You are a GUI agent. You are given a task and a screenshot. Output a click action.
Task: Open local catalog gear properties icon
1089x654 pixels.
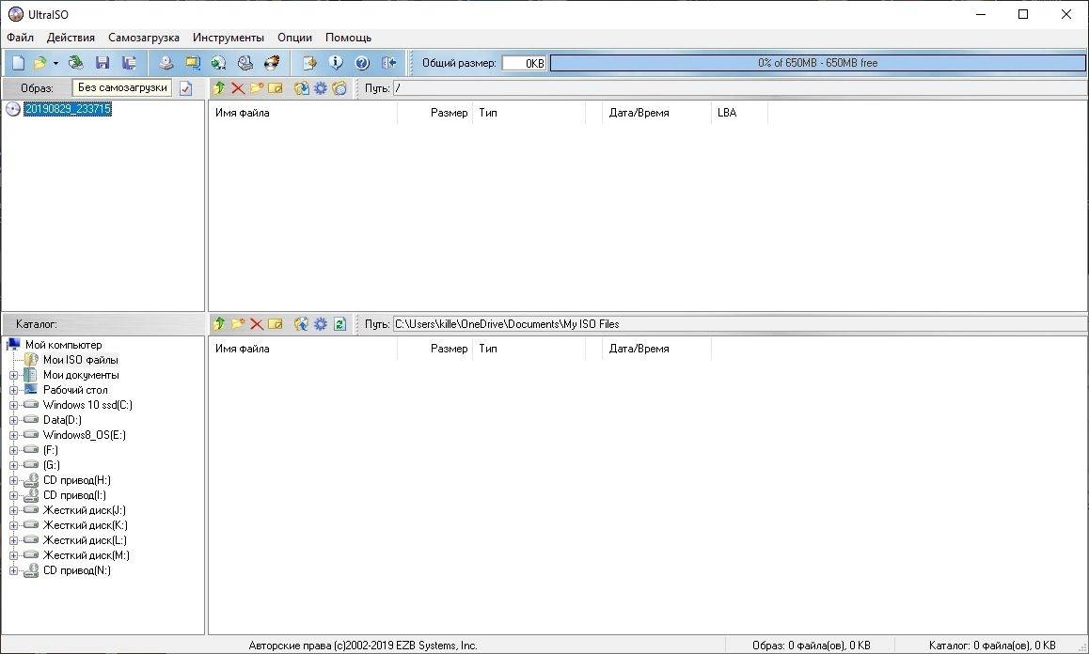tap(320, 324)
